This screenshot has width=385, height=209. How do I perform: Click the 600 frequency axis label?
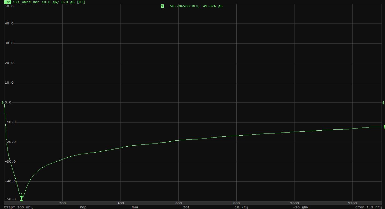[x=178, y=203]
